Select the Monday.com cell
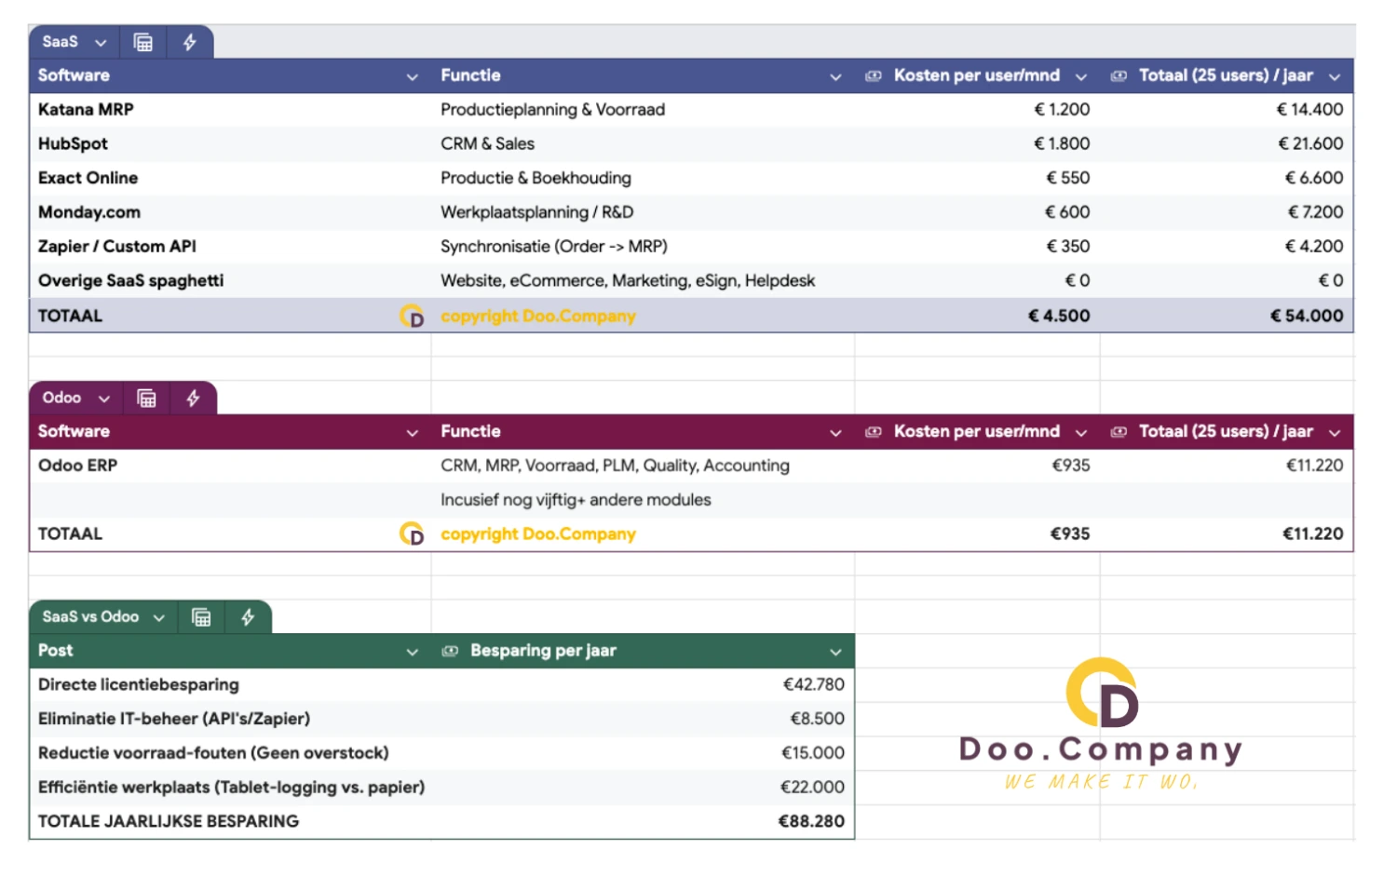The width and height of the screenshot is (1397, 877). pyautogui.click(x=230, y=212)
